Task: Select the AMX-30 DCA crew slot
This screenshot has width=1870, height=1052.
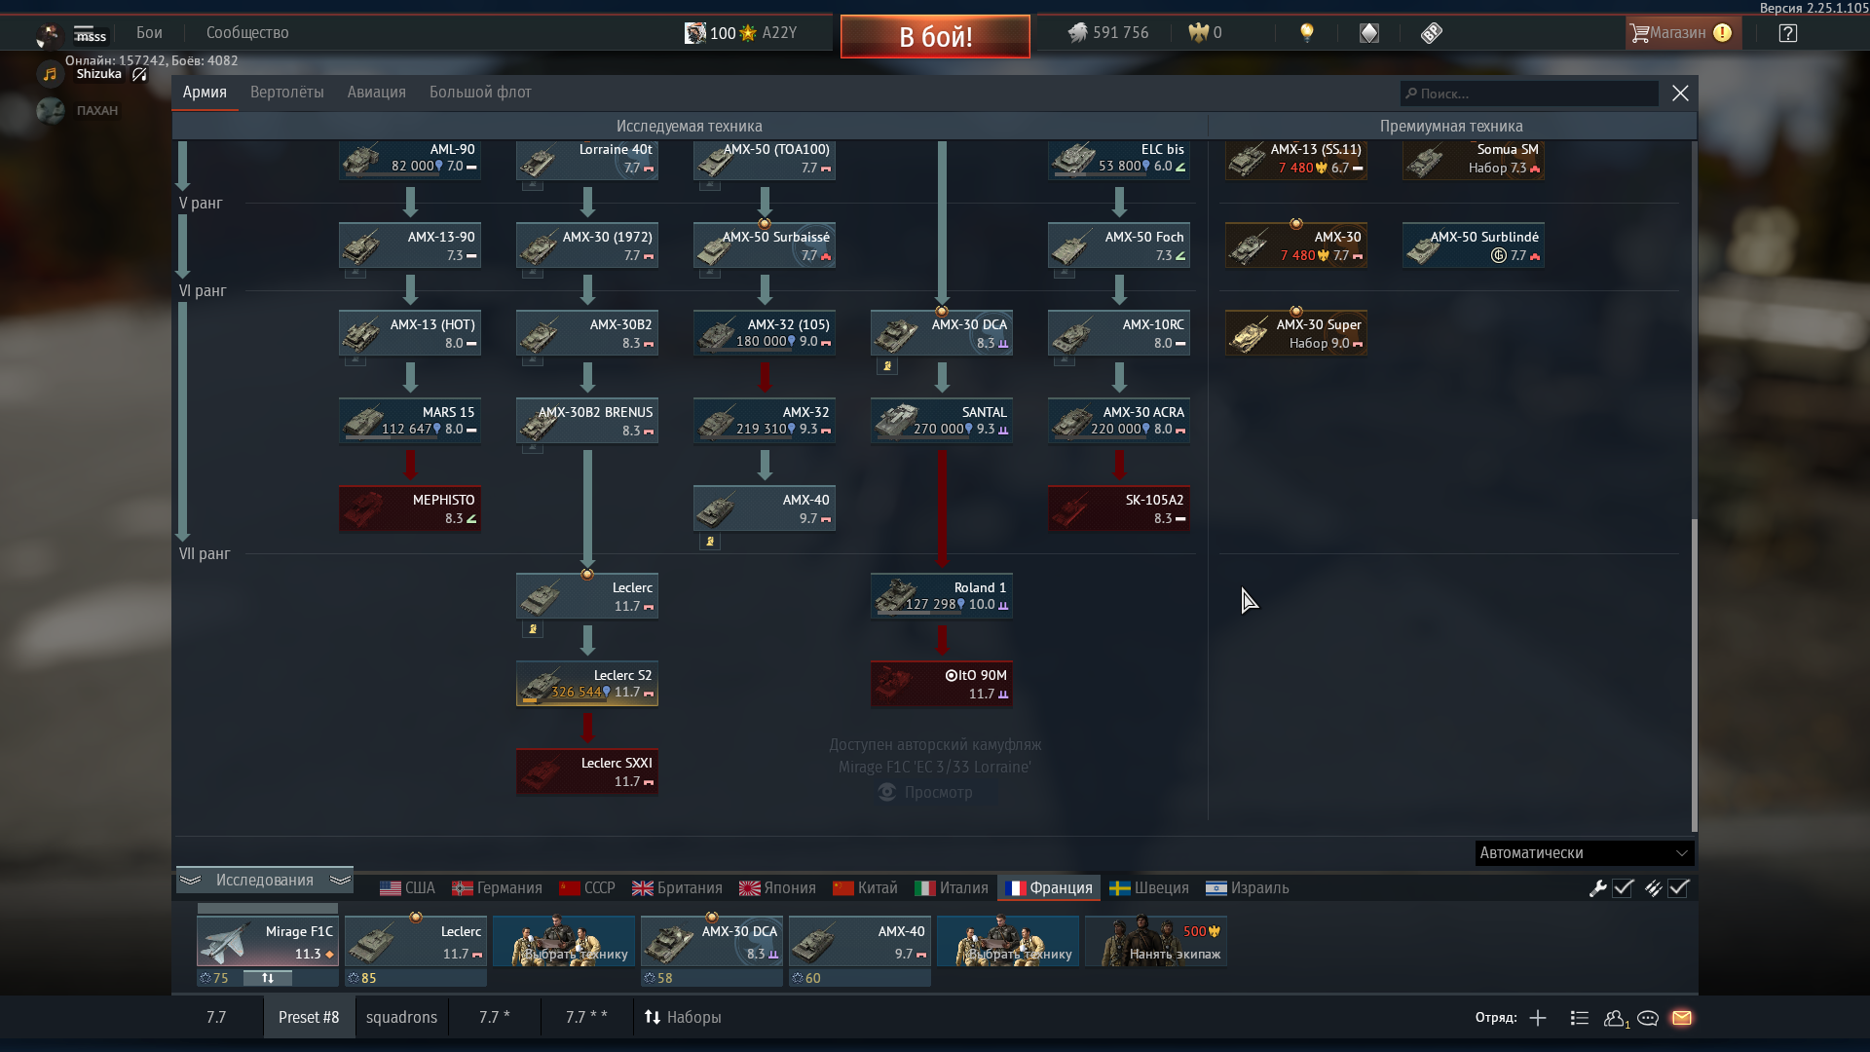Action: click(x=712, y=941)
